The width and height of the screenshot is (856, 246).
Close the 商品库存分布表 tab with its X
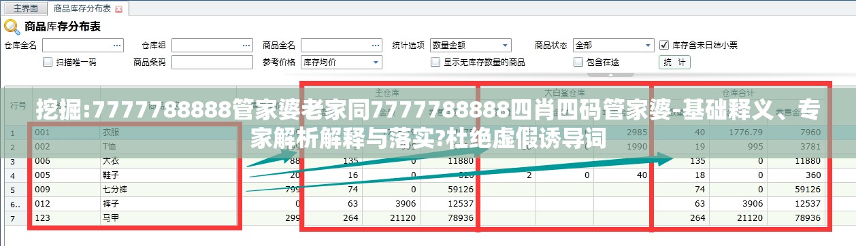(x=119, y=10)
